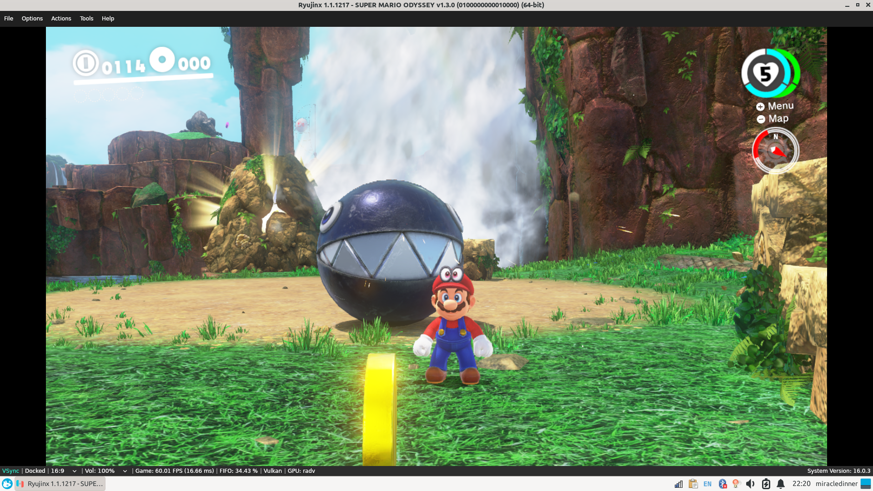Viewport: 873px width, 491px height.
Task: Open the Actions menu
Action: coord(61,19)
